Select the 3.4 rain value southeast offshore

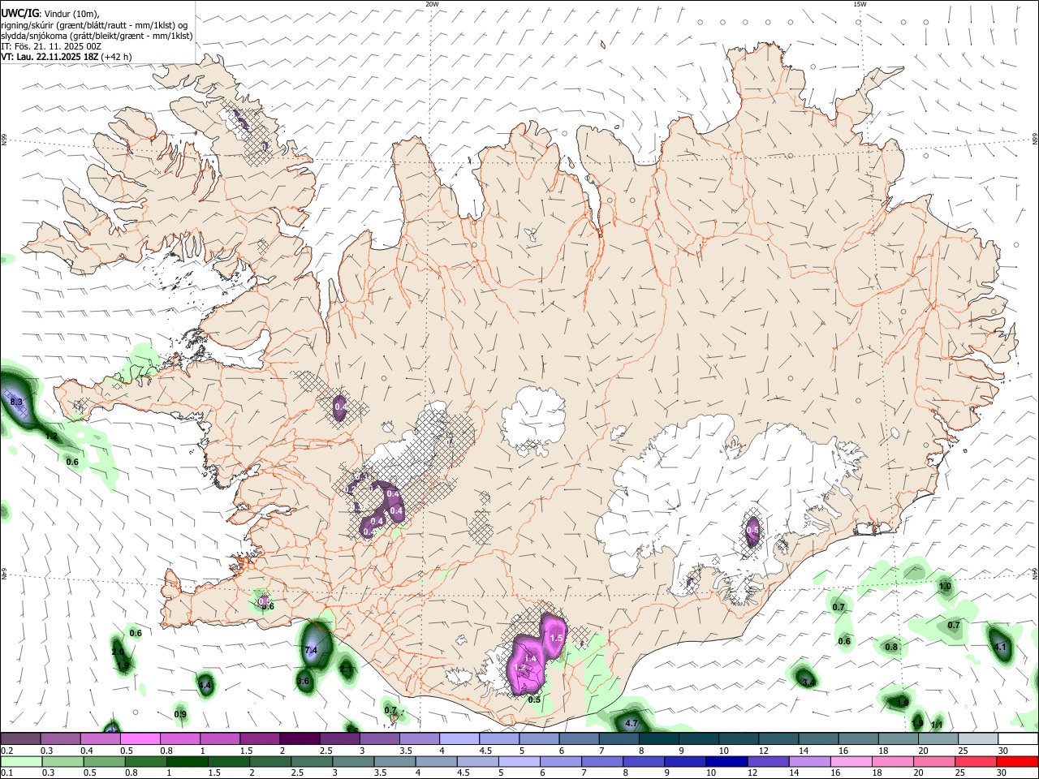coord(808,683)
